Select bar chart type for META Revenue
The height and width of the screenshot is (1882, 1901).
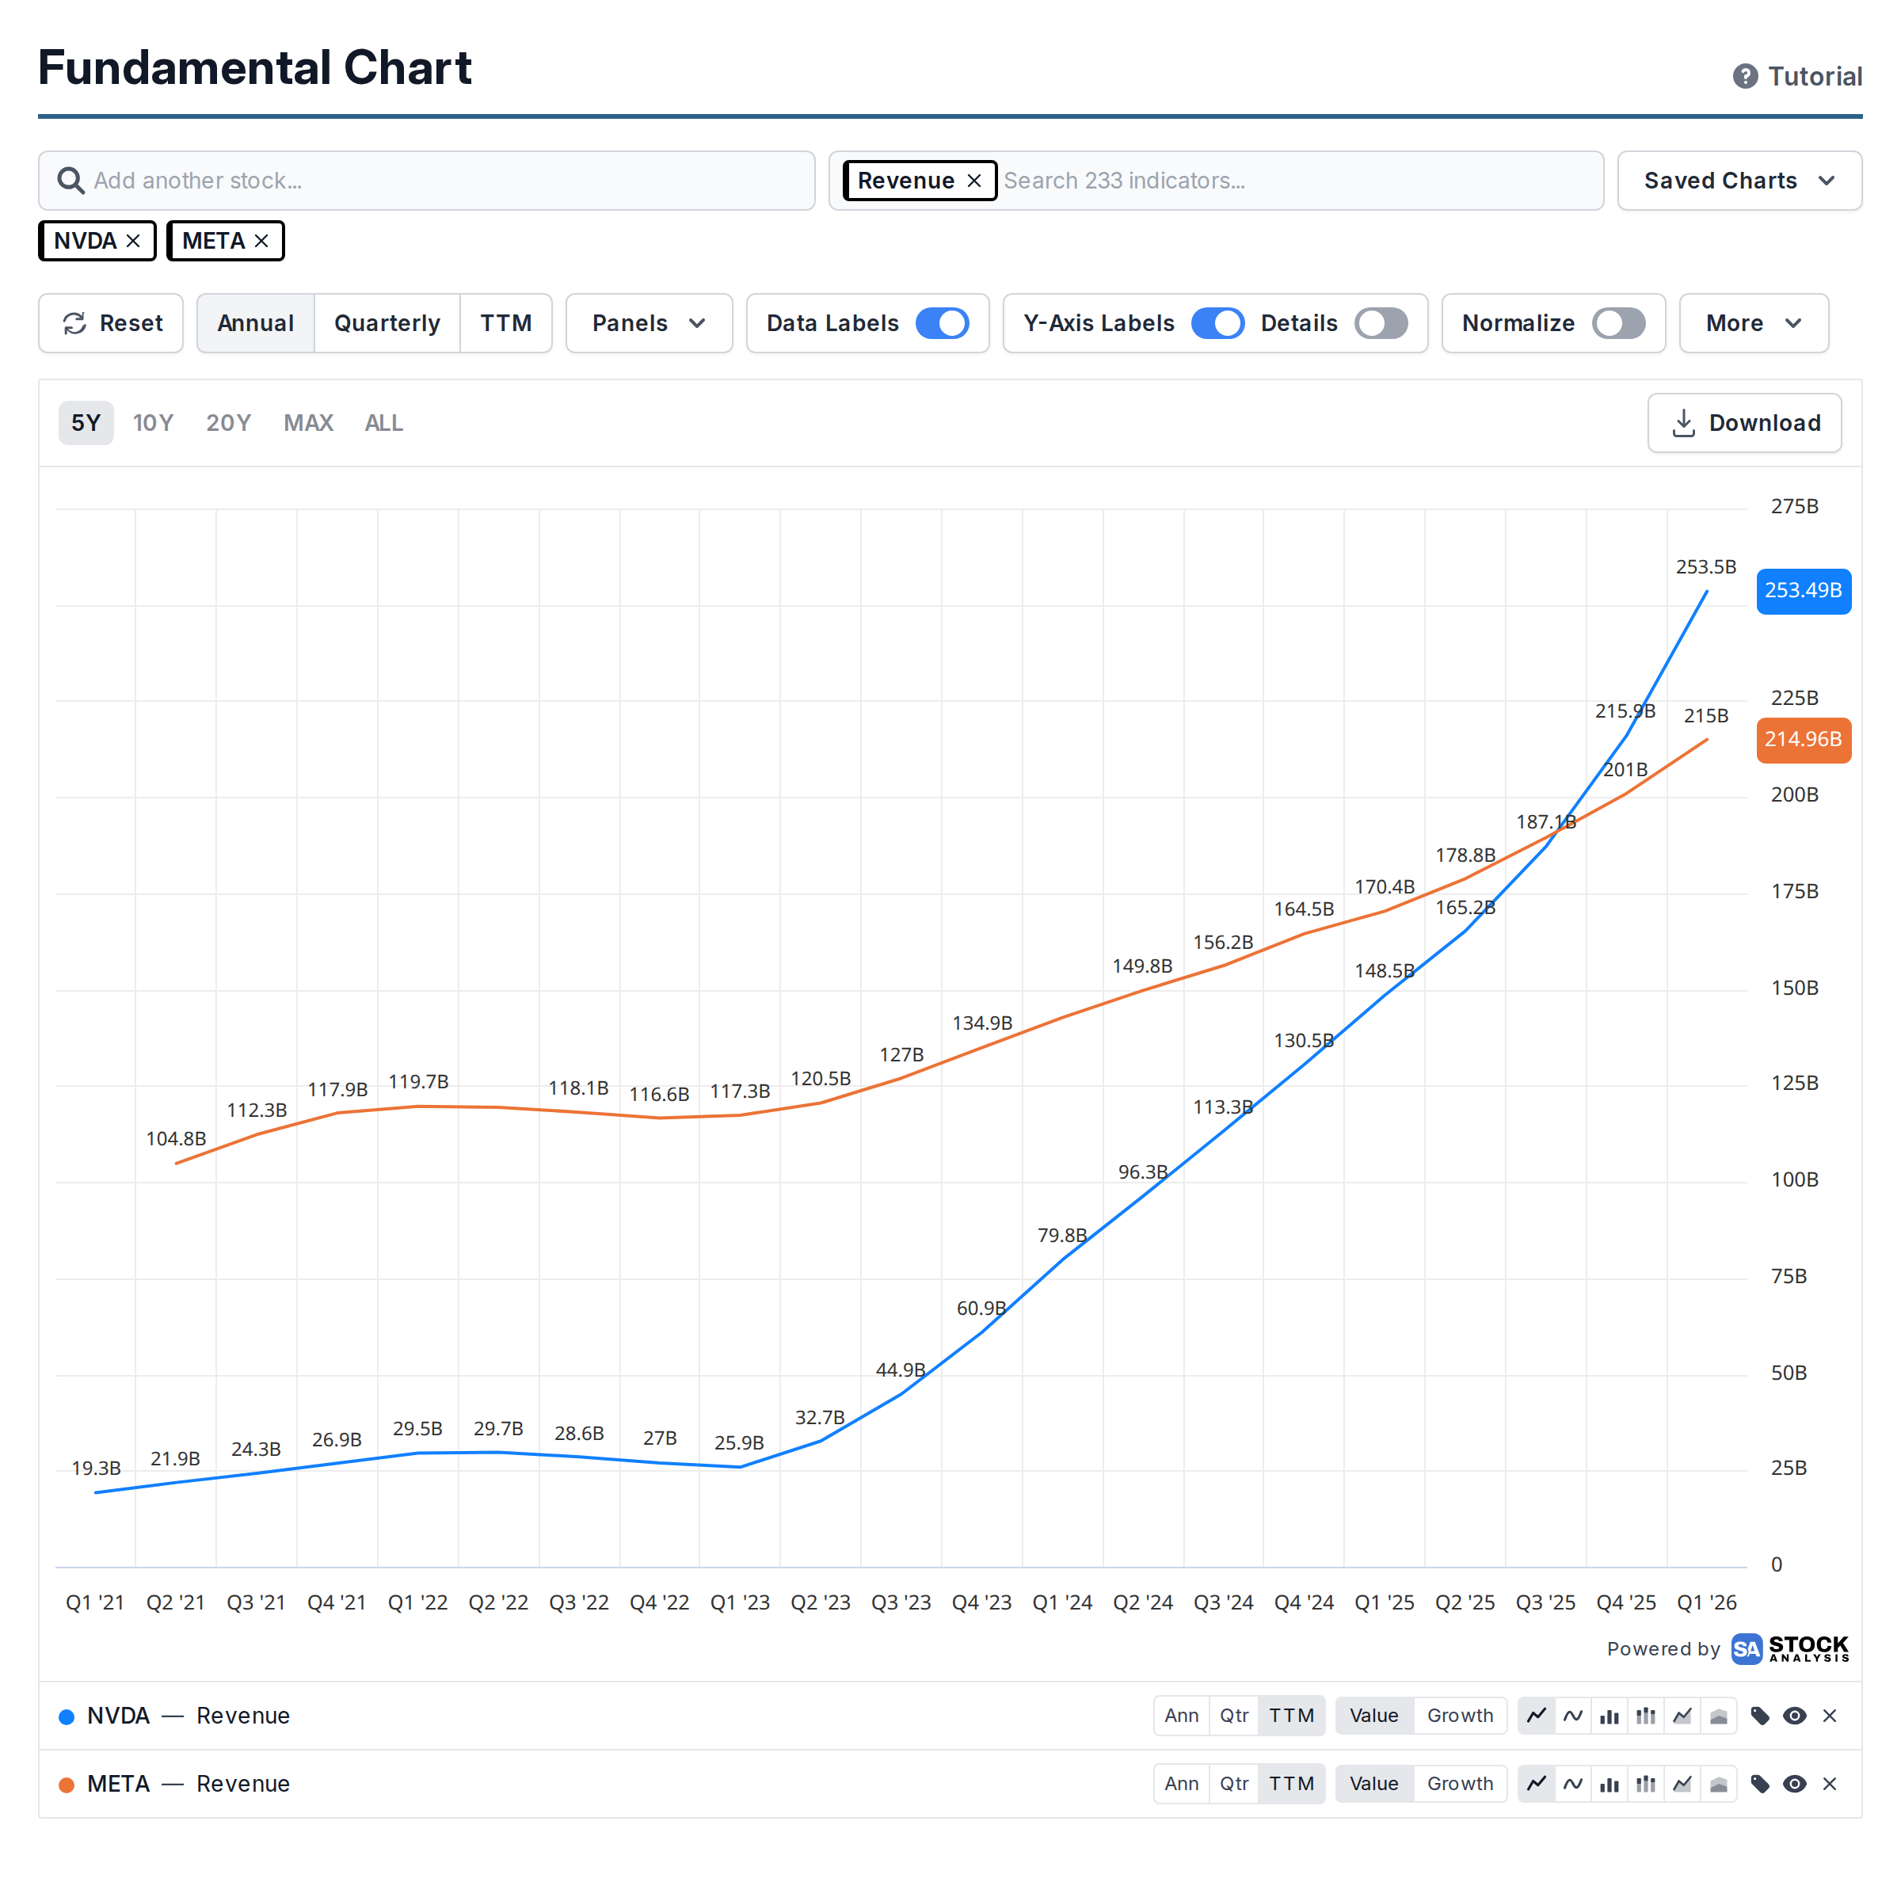click(x=1609, y=1784)
